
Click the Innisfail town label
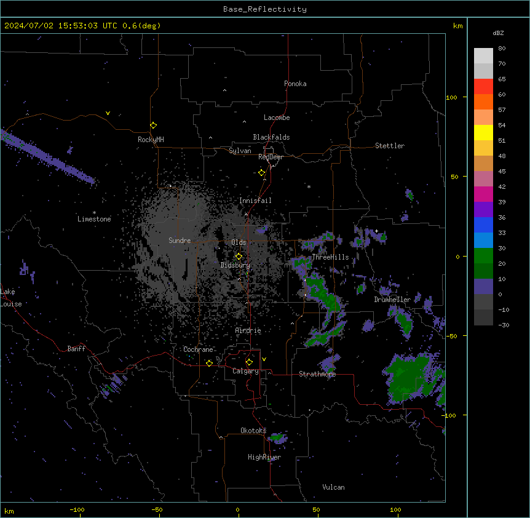point(255,201)
